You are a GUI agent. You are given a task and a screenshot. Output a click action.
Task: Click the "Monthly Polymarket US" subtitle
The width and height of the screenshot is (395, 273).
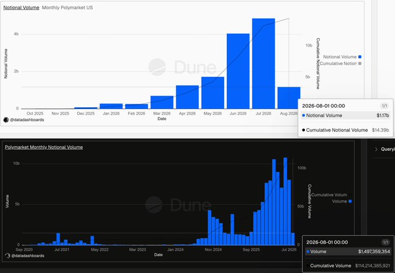pos(67,8)
